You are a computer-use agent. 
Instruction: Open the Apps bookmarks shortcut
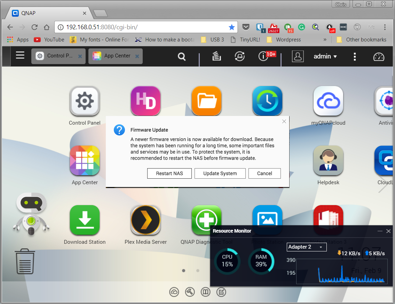click(x=18, y=40)
